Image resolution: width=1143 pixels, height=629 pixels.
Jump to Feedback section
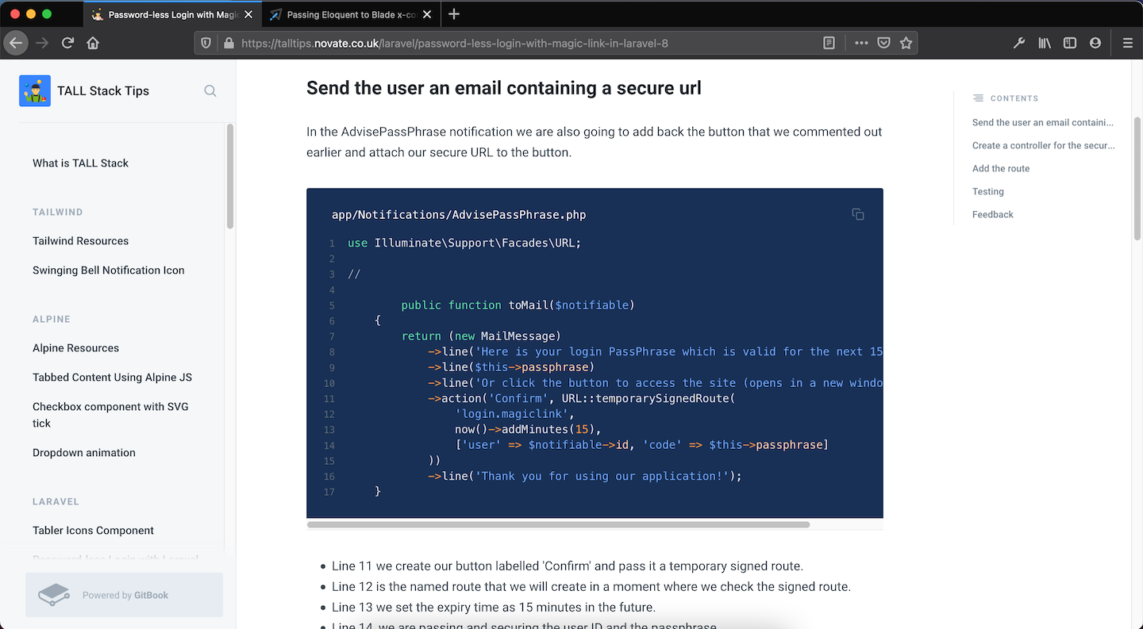[x=993, y=215]
